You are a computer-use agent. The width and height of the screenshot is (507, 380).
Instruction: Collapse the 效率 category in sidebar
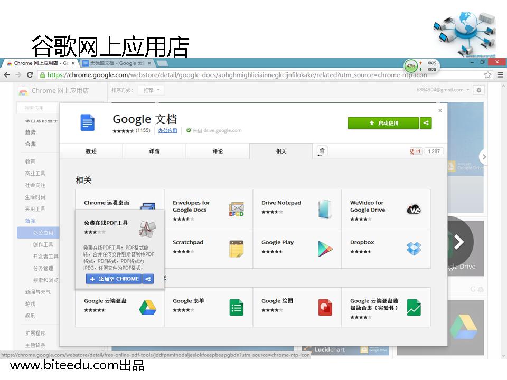click(31, 221)
